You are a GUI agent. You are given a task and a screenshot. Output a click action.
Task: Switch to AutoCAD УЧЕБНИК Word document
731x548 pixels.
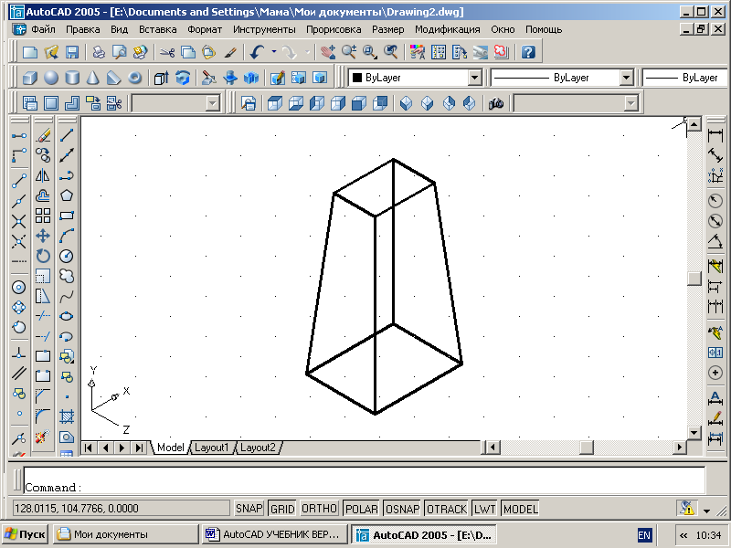point(276,534)
